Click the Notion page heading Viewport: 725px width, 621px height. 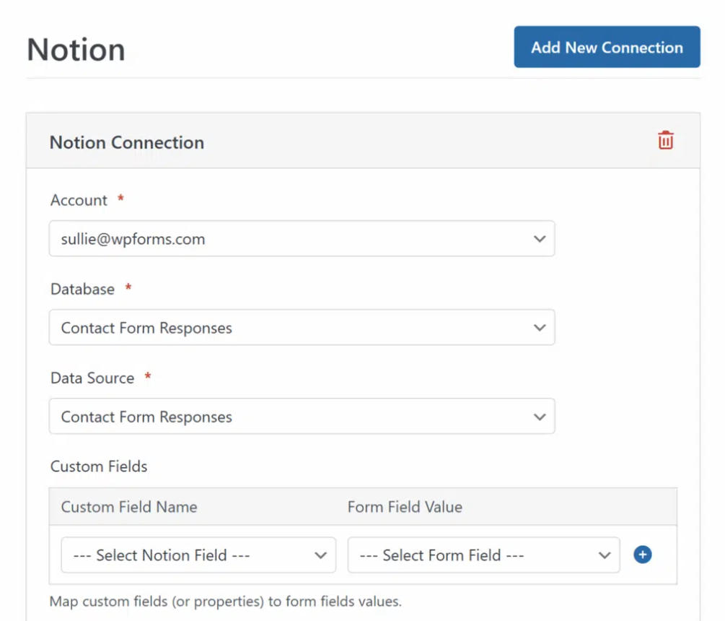pyautogui.click(x=76, y=50)
